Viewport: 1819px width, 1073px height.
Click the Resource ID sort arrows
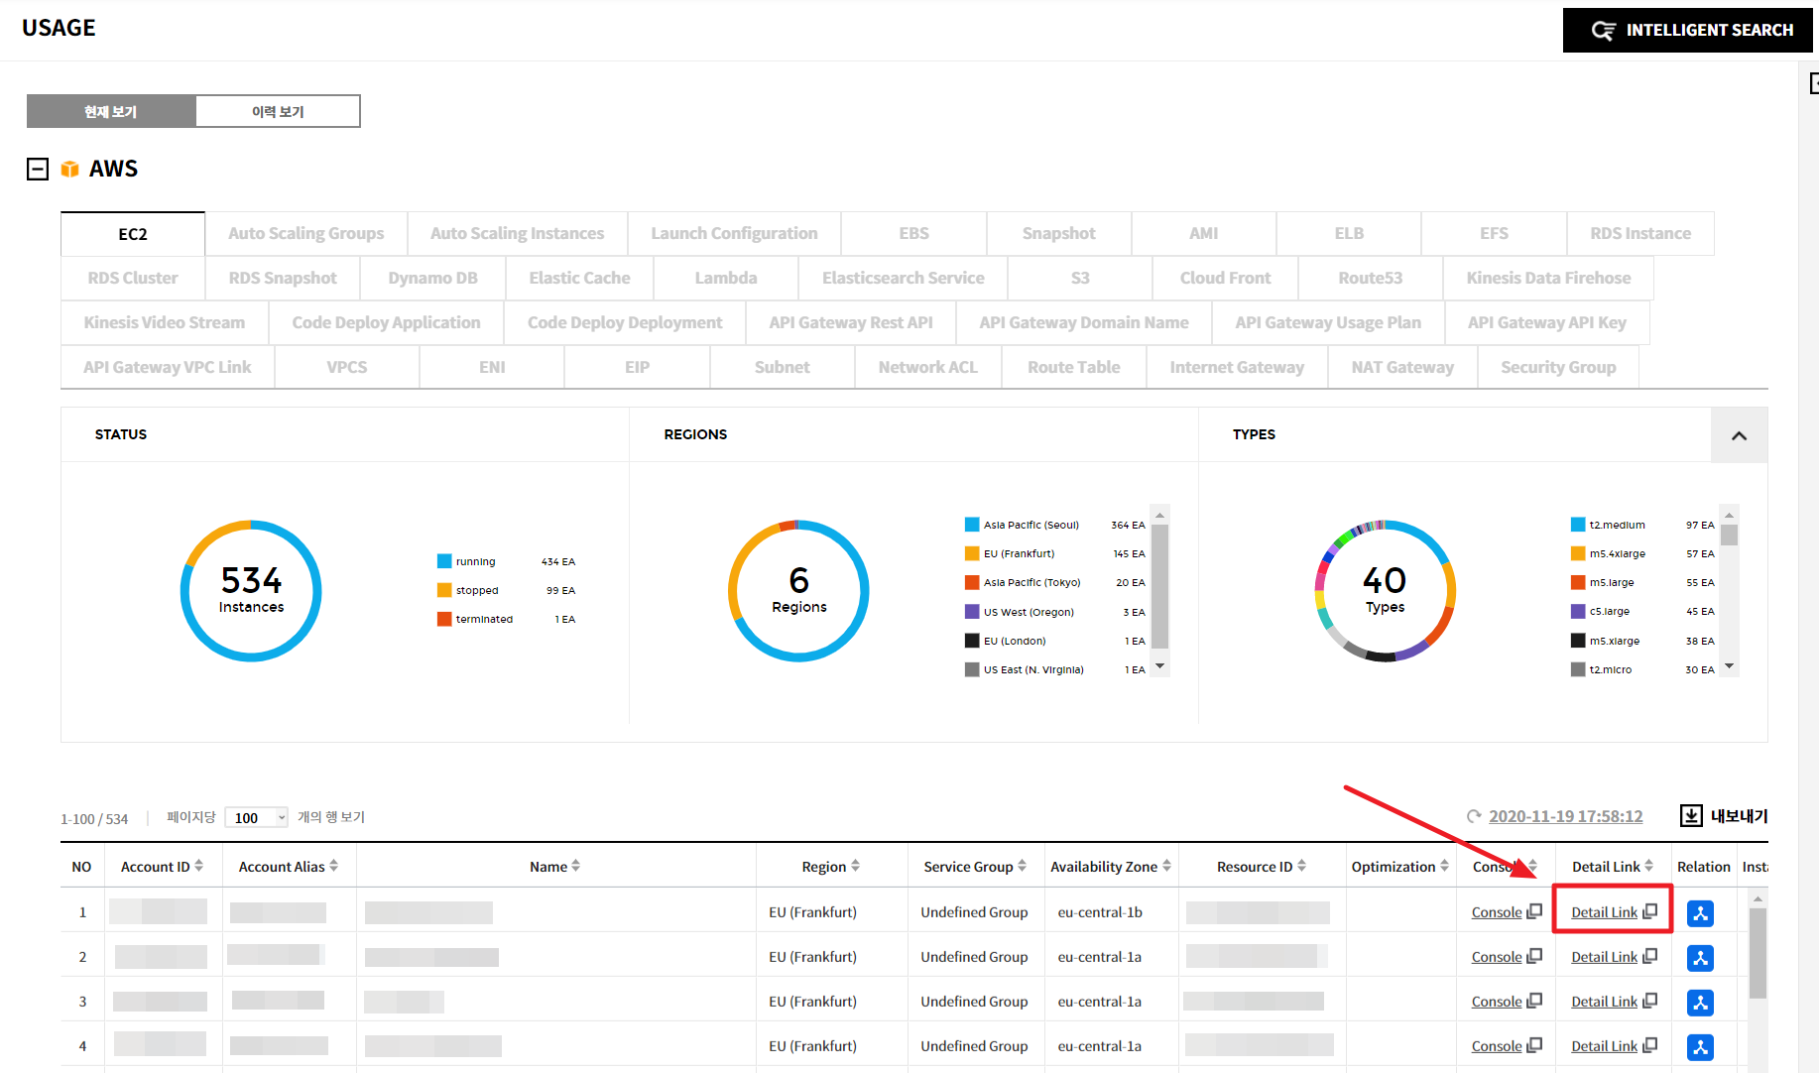point(1302,866)
